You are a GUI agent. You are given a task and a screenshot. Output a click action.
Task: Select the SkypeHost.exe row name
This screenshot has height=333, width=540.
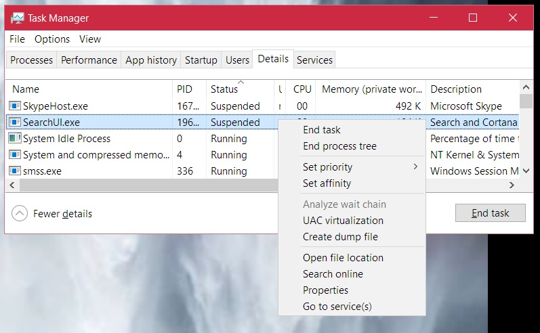tap(56, 106)
